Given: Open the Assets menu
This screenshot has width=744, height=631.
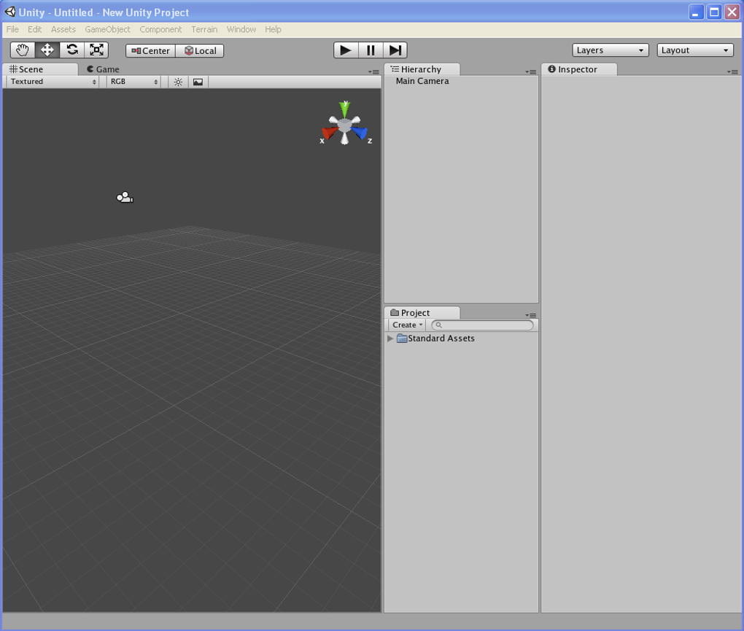Looking at the screenshot, I should pos(63,29).
